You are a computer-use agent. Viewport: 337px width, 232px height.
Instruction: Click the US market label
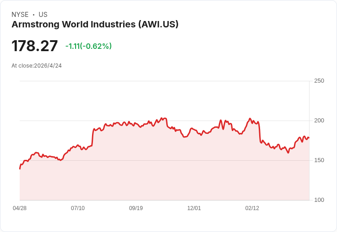[x=43, y=15]
